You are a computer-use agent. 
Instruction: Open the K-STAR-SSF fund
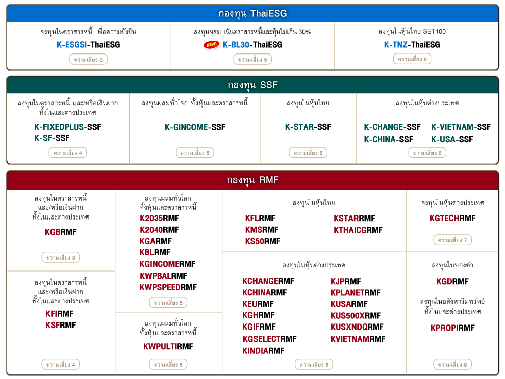[x=308, y=127]
